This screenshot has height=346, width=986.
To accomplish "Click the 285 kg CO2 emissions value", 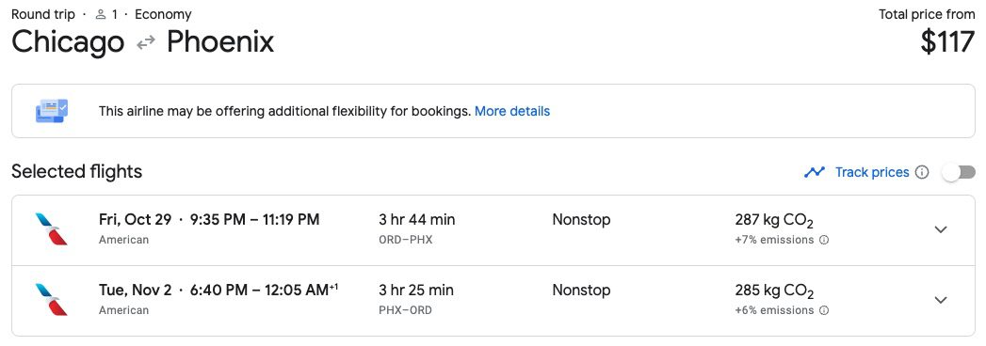I will [774, 291].
